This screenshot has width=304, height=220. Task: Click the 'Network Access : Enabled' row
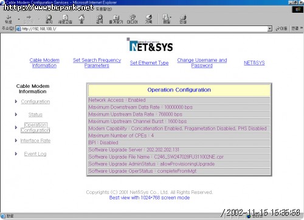(179, 100)
